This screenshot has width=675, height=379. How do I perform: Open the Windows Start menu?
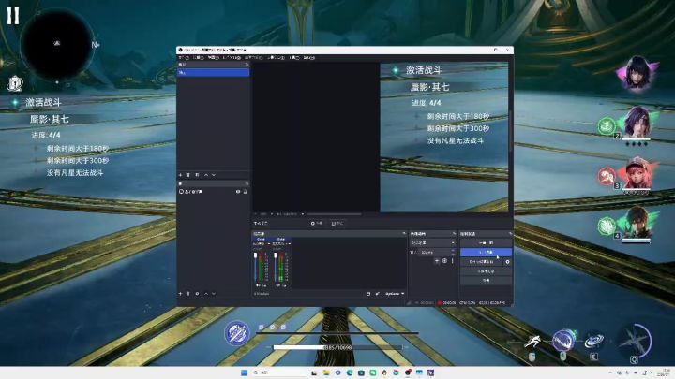pyautogui.click(x=244, y=372)
